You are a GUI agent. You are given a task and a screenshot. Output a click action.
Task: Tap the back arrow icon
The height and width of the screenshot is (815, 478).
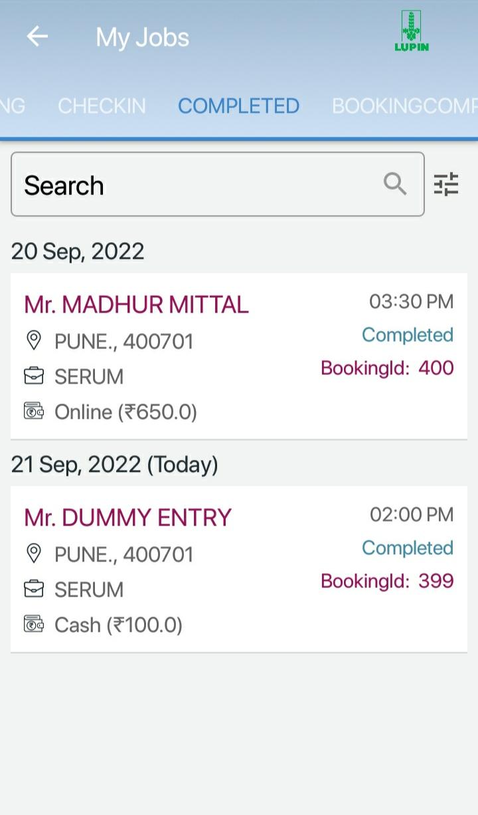[37, 37]
